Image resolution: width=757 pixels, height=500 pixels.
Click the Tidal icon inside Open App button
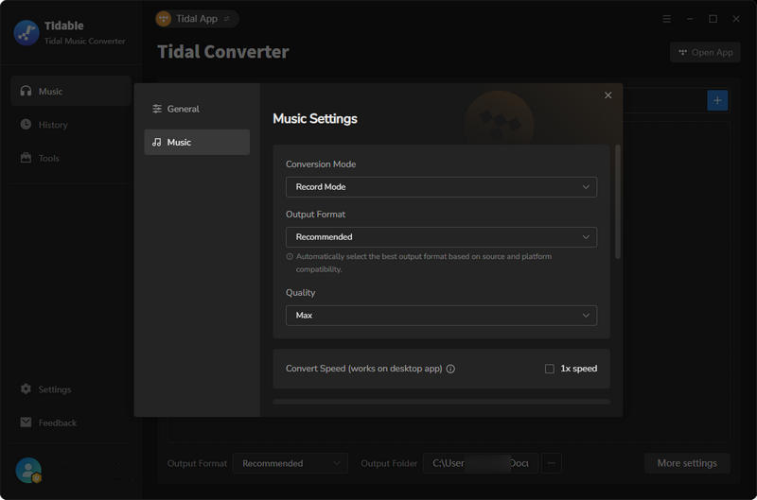tap(682, 52)
